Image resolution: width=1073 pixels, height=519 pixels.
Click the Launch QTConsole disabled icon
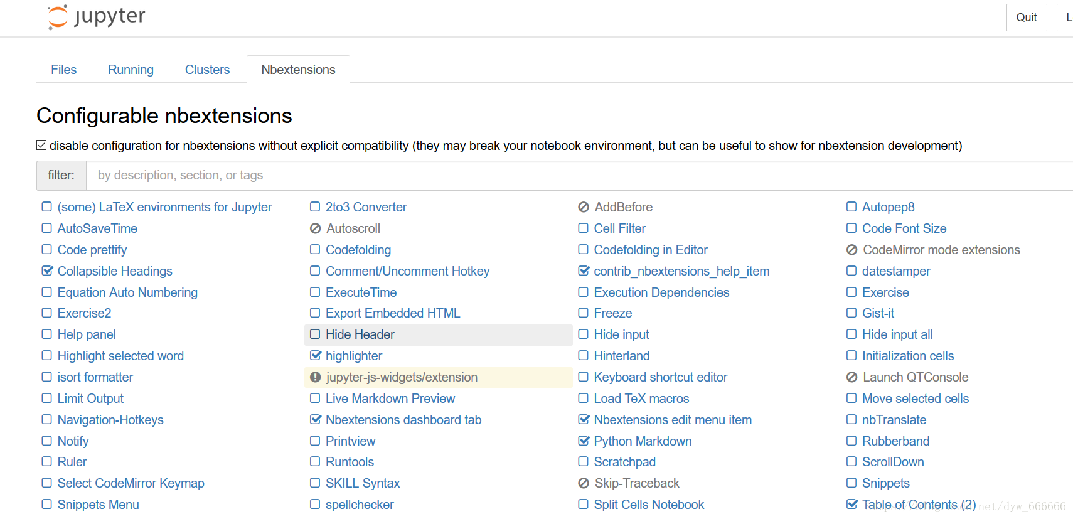(851, 377)
